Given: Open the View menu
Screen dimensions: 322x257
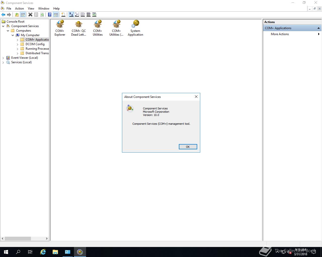Looking at the screenshot, I should pos(31,9).
